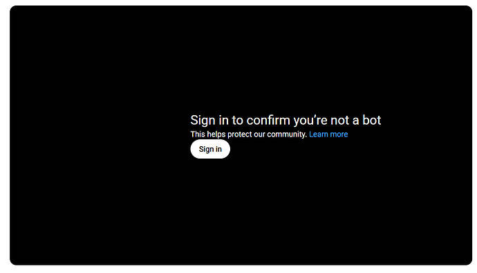Select the 'Sign in to confirm' heading
Screen dimensions: 477x273
click(286, 120)
